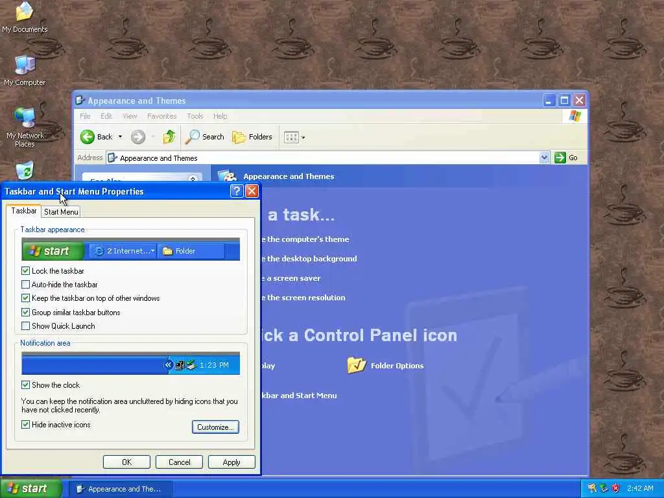Screen dimensions: 664x498
Task: Open the Favorites menu
Action: tap(161, 116)
